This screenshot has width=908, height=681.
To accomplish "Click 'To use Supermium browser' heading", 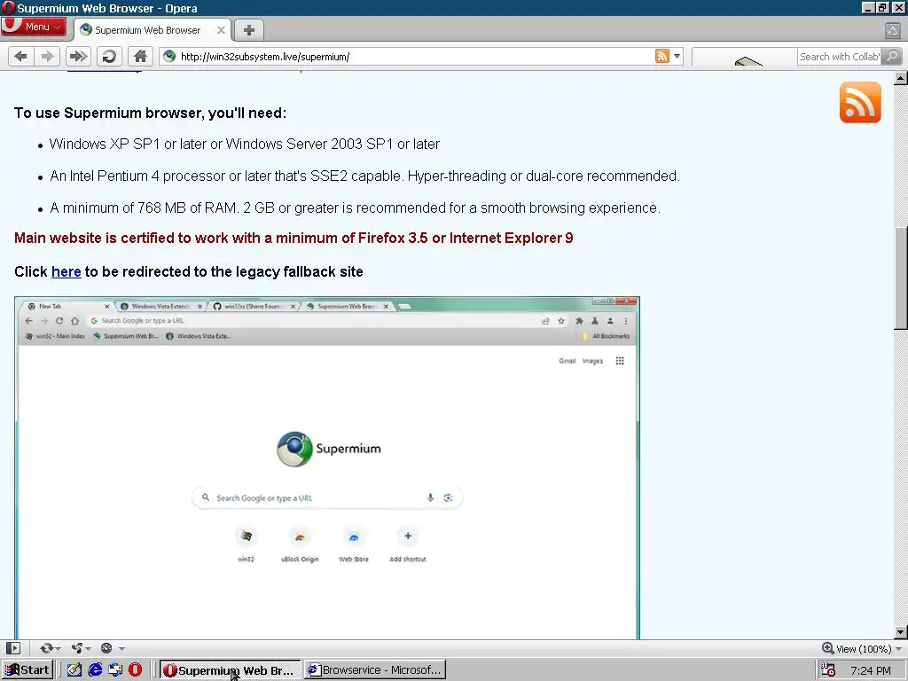I will pos(150,113).
